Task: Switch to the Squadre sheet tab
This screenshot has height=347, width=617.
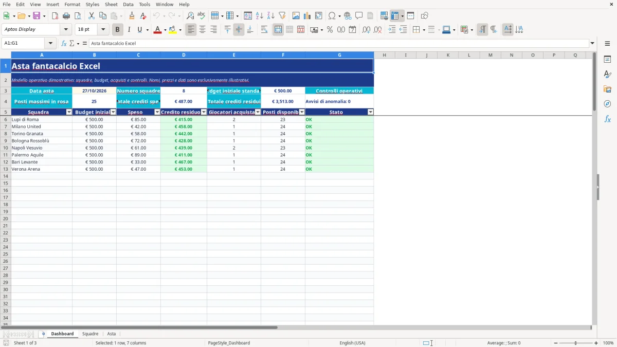Action: tap(90, 334)
